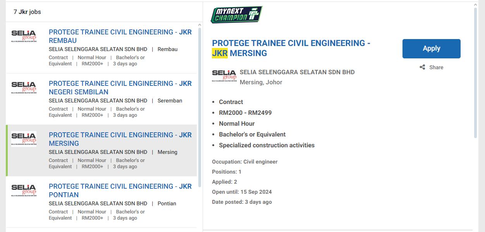Click the job list scrollbar up arrow
This screenshot has height=232, width=485.
point(200,25)
